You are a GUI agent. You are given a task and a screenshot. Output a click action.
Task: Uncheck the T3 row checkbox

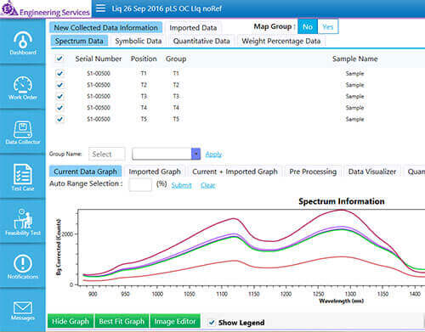(59, 96)
